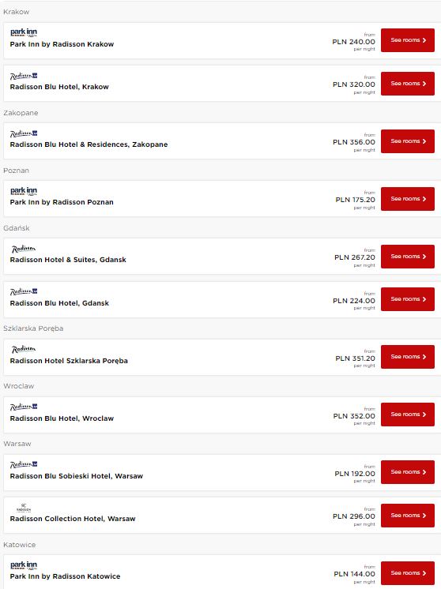Open Radisson Hotel Szklarska Poręba title

(69, 361)
